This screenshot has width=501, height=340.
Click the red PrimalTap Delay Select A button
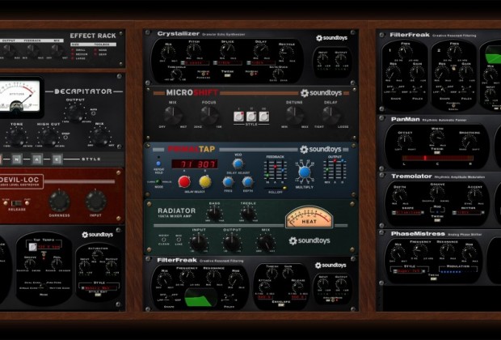[184, 181]
